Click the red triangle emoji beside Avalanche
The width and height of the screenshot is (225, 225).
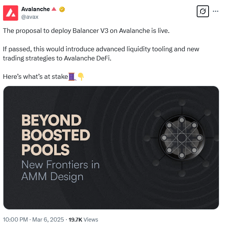click(54, 9)
